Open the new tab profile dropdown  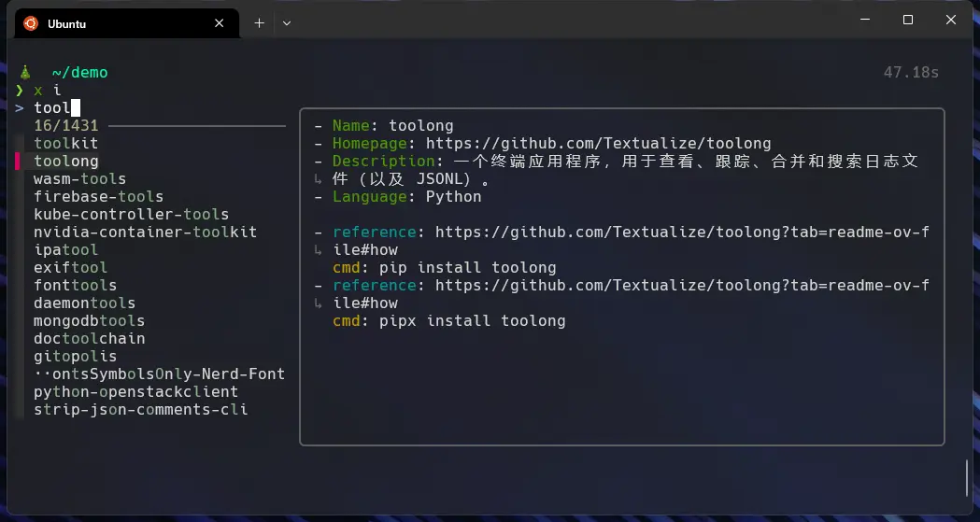tap(286, 23)
